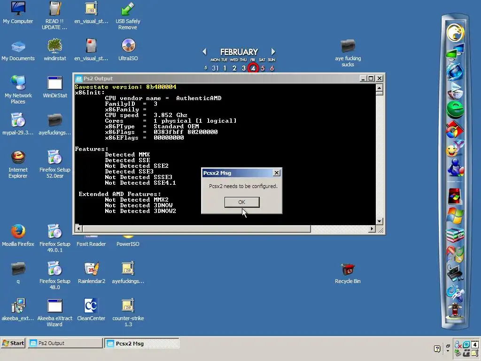This screenshot has height=361, width=481.
Task: Select the WinDirStat window-shaped icon
Action: click(x=55, y=87)
